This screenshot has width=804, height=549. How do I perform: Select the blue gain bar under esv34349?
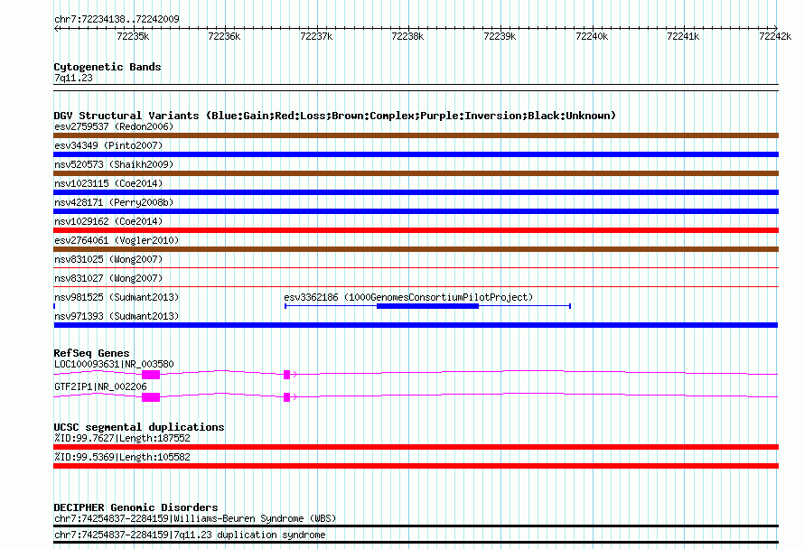416,154
